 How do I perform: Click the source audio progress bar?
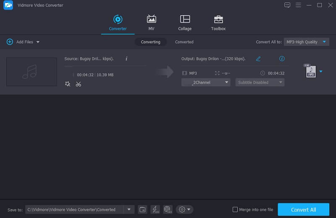pos(105,66)
